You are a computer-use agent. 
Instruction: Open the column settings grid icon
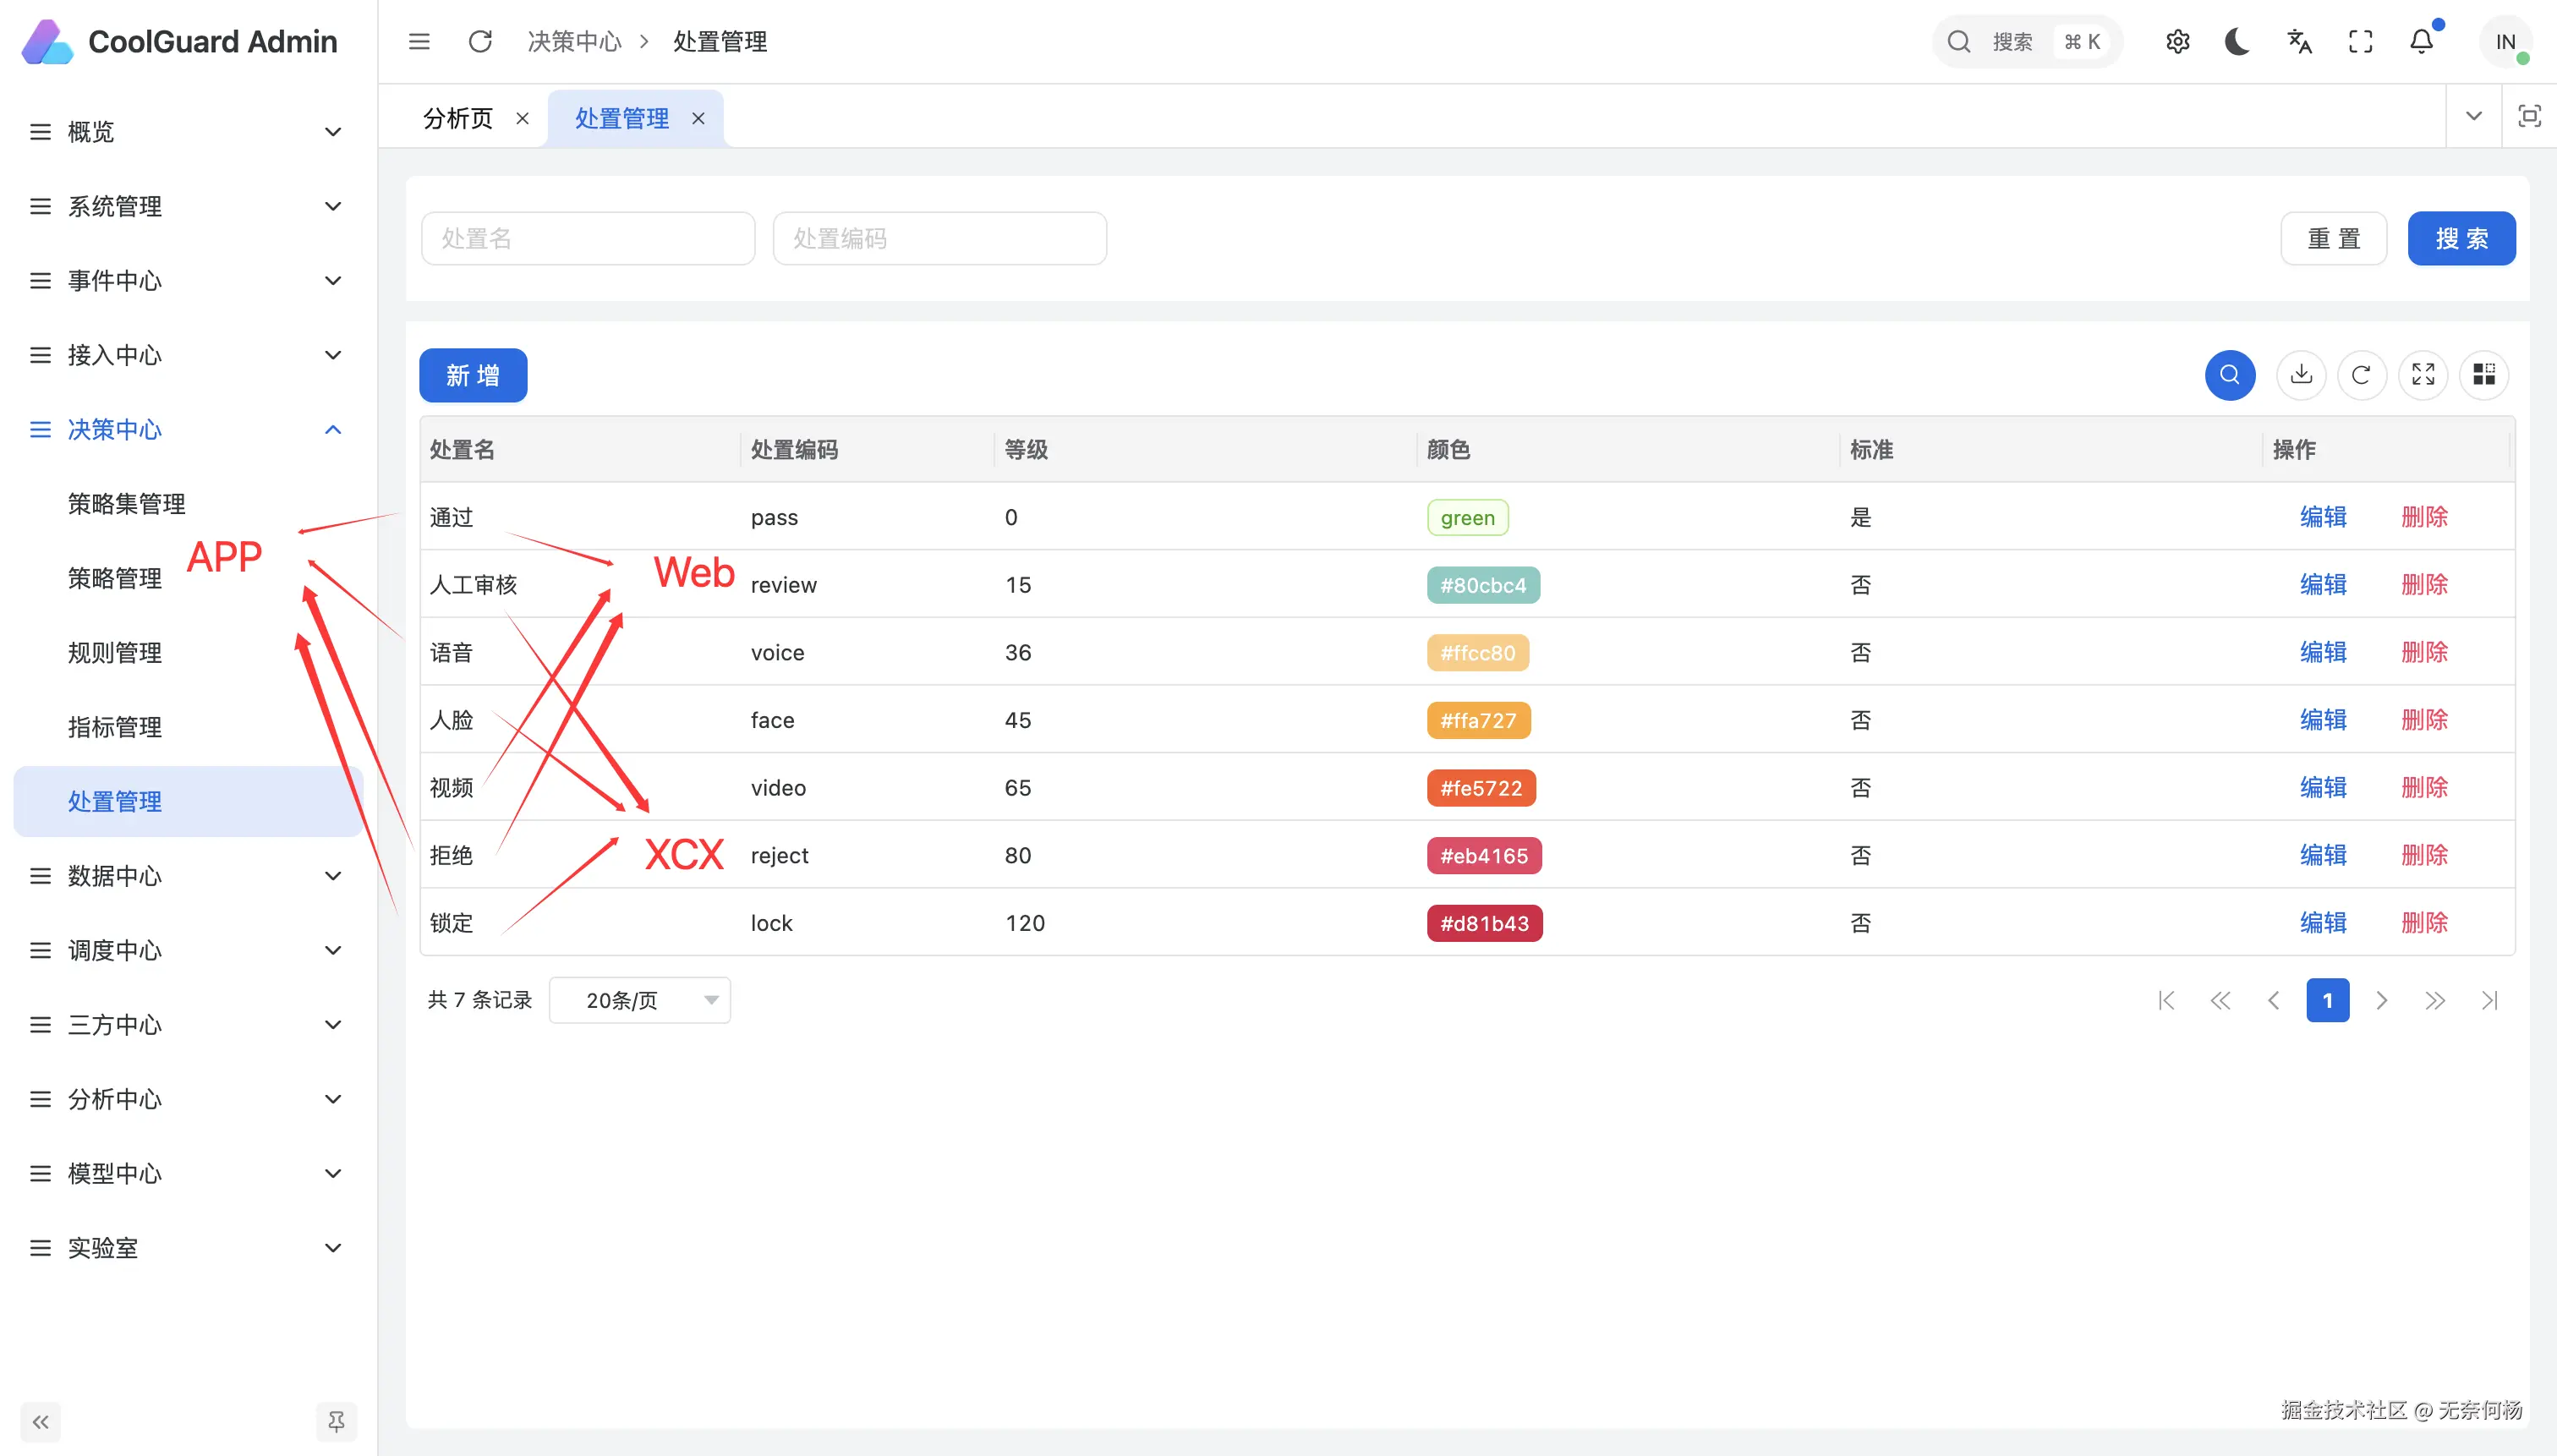pyautogui.click(x=2484, y=375)
